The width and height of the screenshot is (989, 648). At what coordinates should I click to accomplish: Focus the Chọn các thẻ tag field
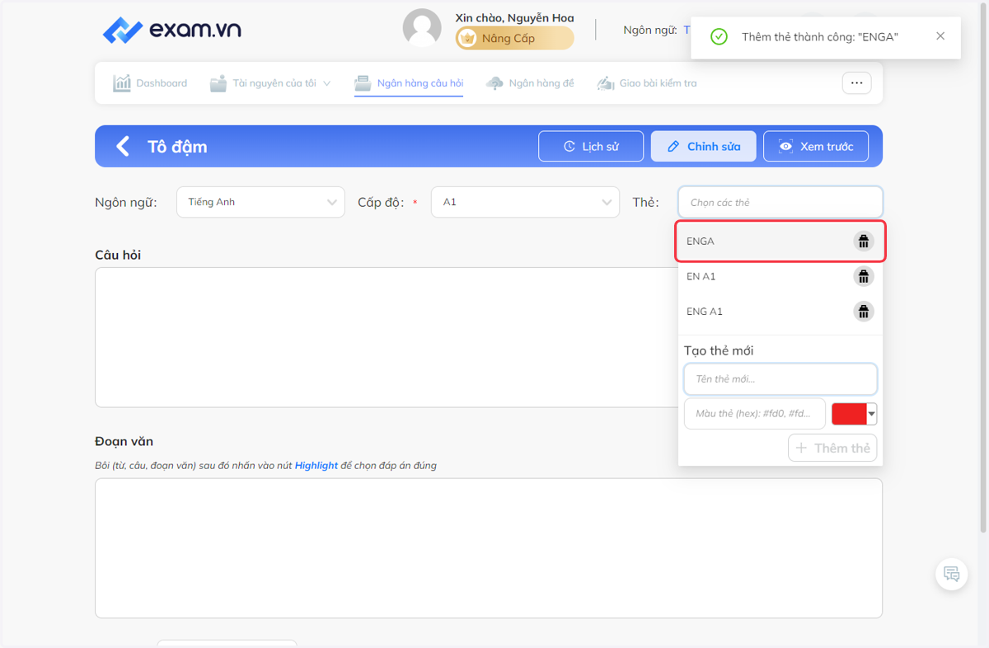pyautogui.click(x=780, y=202)
